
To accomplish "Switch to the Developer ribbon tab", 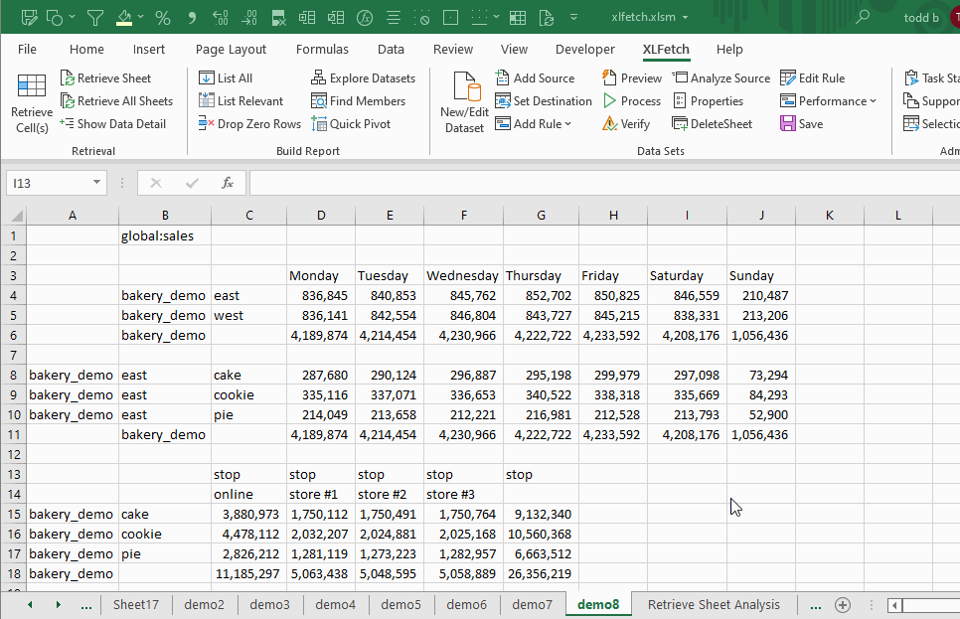I will pos(584,49).
